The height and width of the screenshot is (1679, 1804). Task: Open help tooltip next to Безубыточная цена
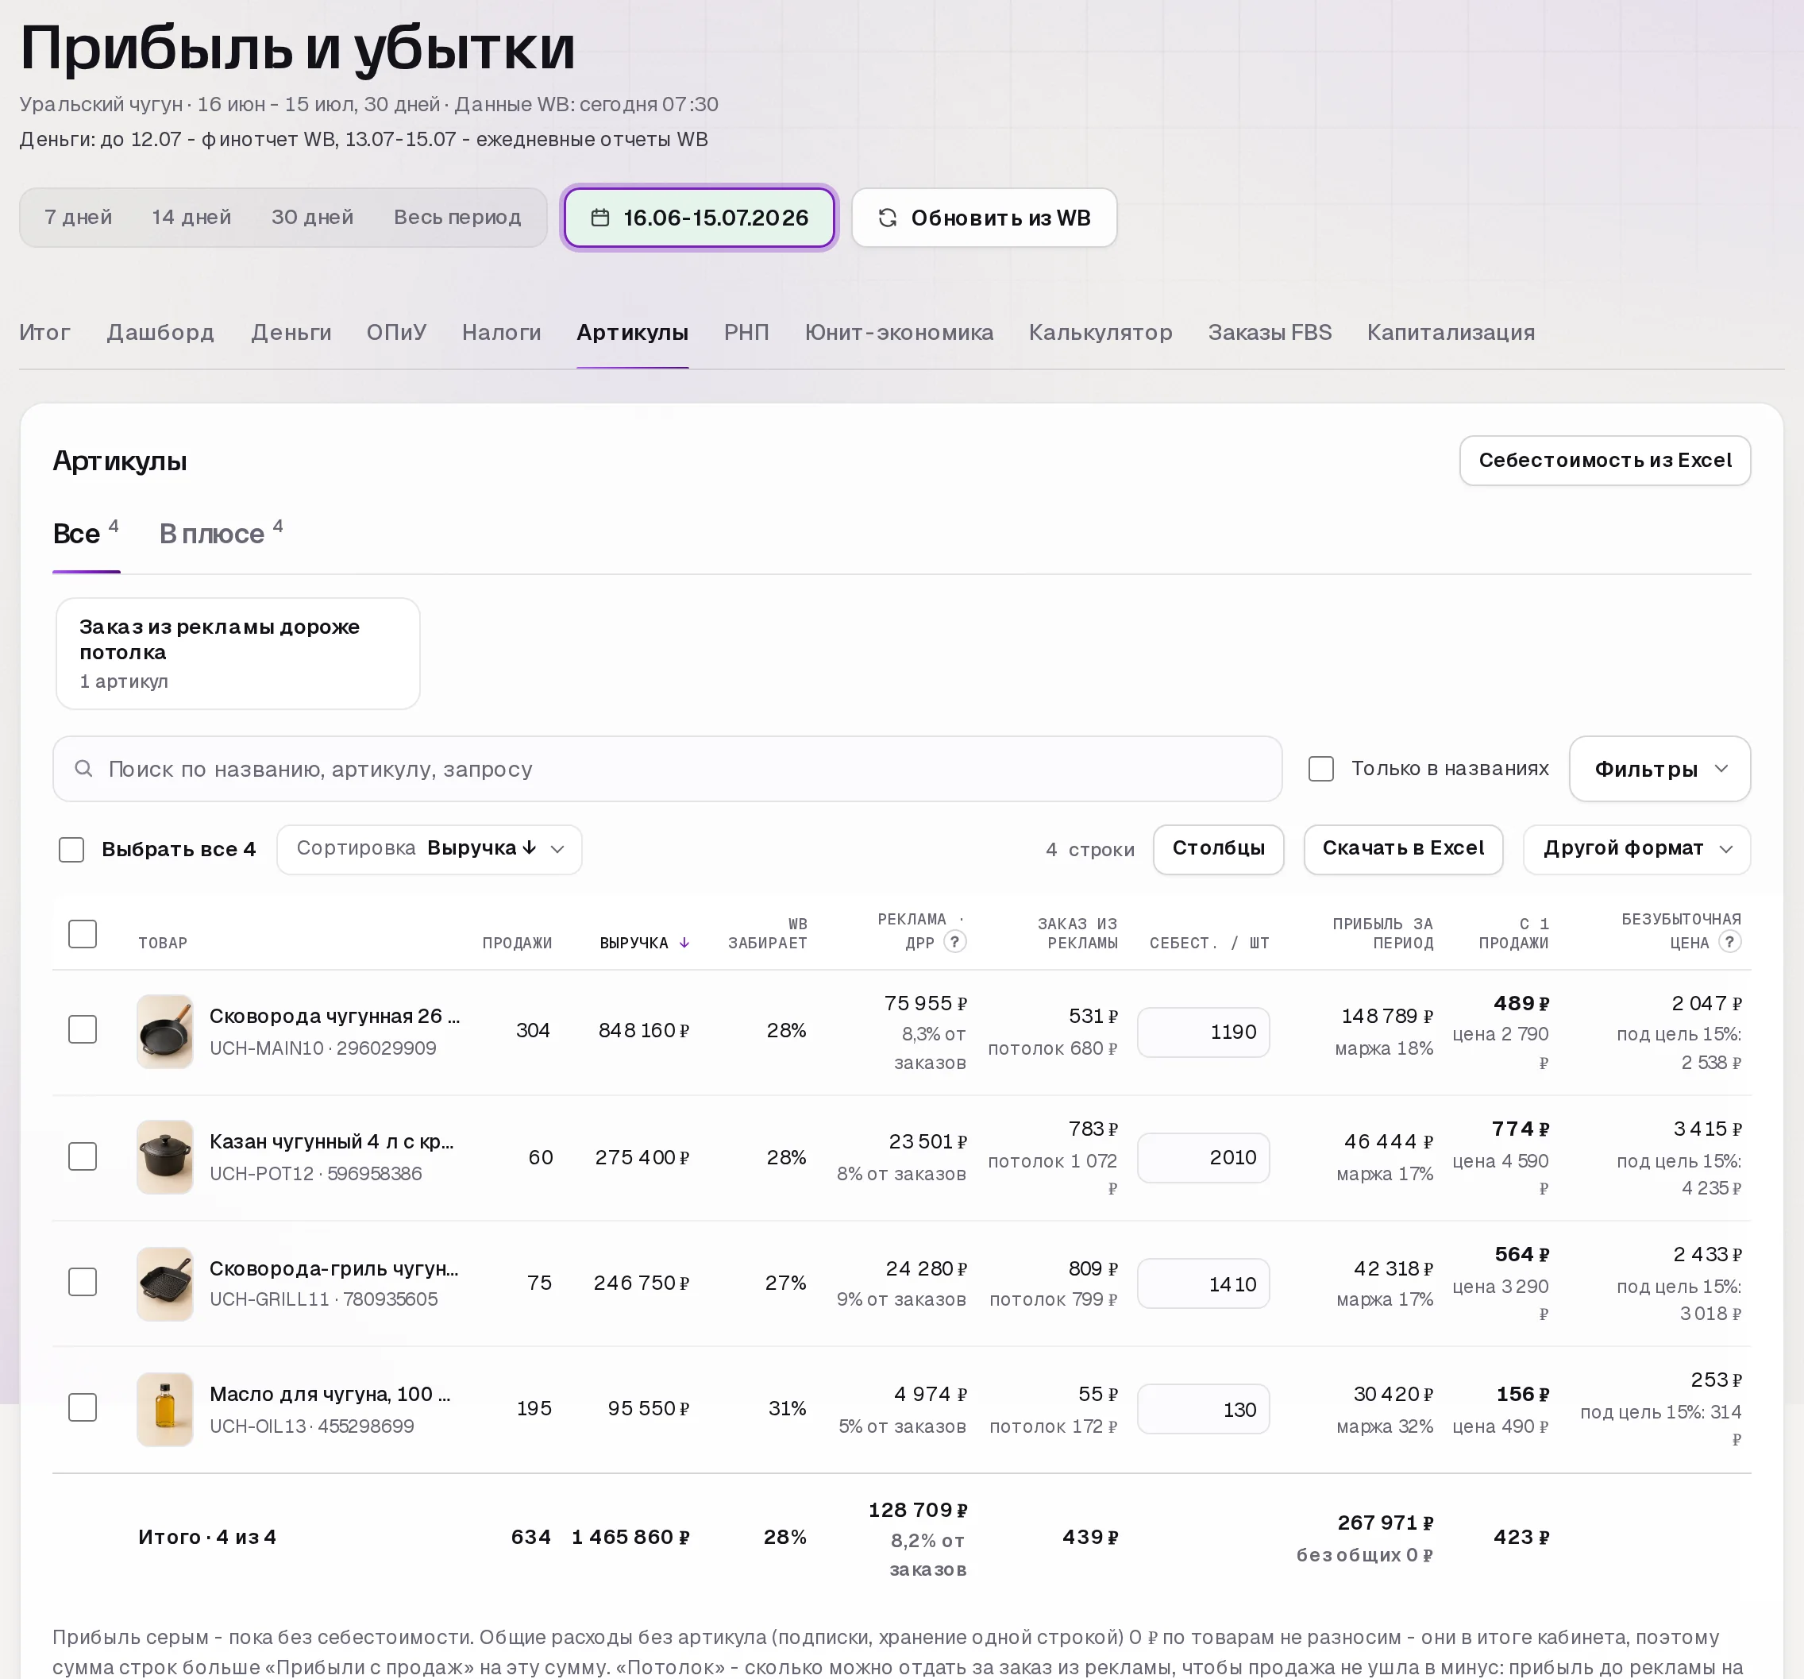click(x=1729, y=942)
